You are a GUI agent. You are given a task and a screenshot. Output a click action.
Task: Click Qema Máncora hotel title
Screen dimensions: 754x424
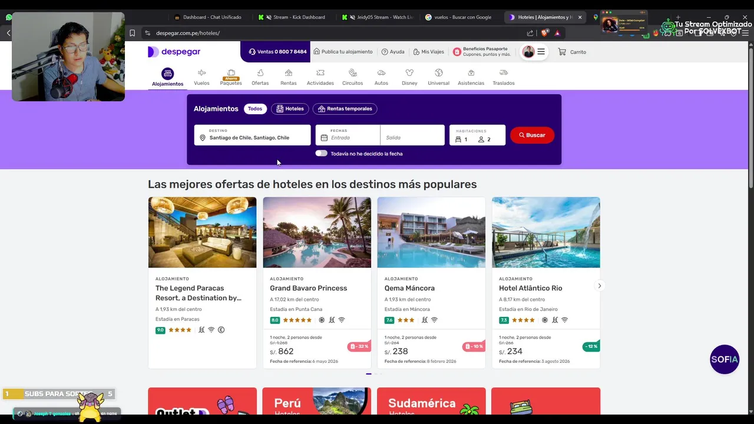[x=409, y=288]
